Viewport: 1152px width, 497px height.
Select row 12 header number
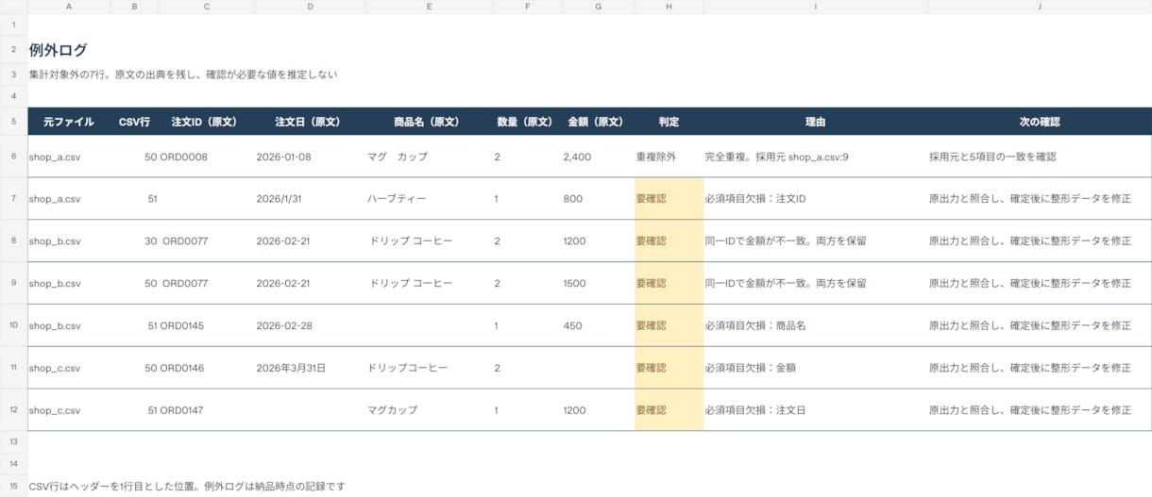point(13,410)
